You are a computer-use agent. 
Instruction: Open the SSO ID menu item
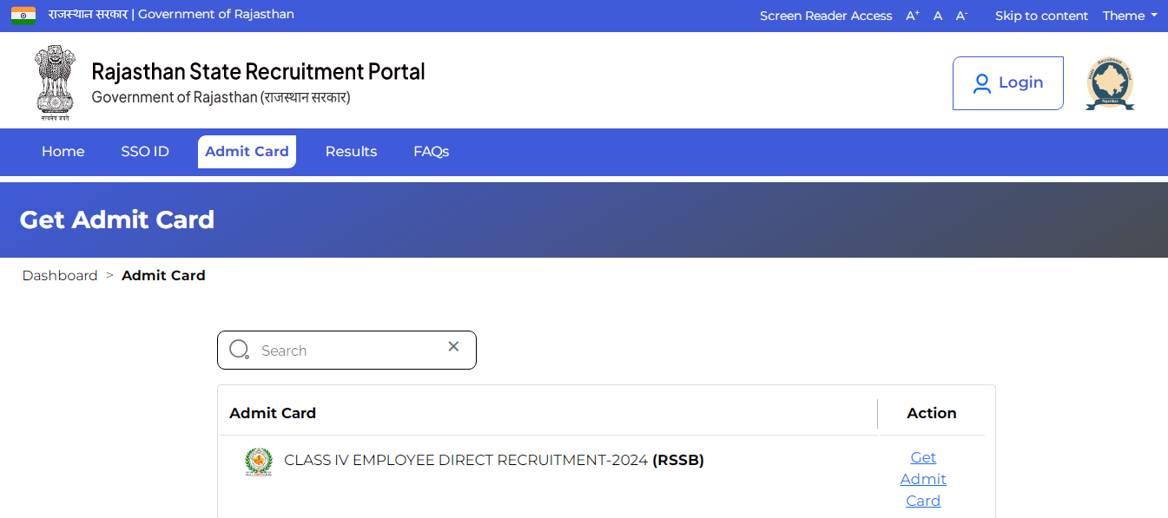(145, 151)
